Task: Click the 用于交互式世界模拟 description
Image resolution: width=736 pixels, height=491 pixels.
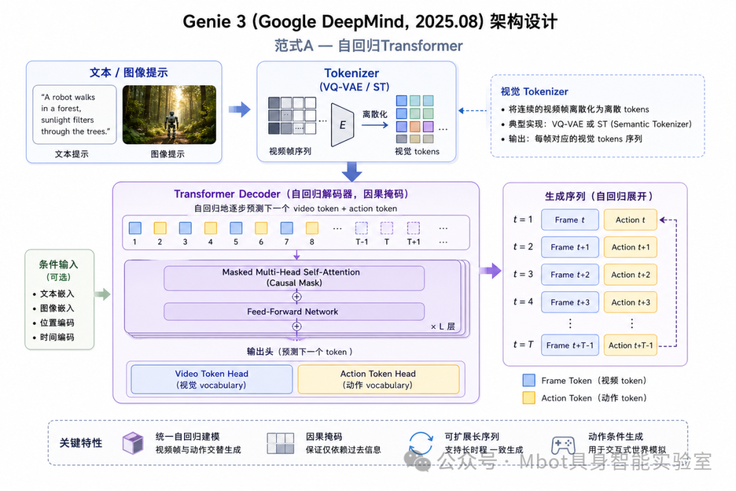Action: click(x=627, y=449)
